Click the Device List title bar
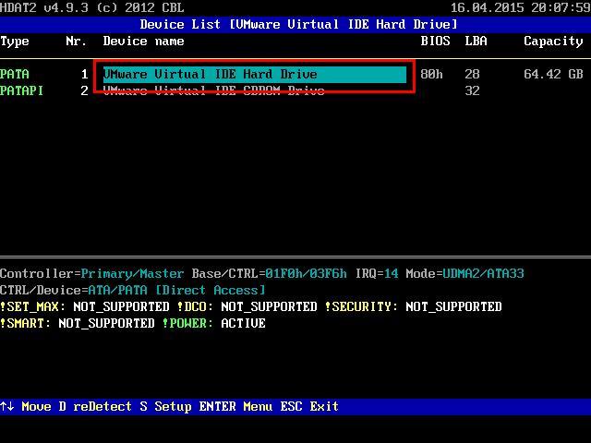The image size is (591, 443). [295, 25]
